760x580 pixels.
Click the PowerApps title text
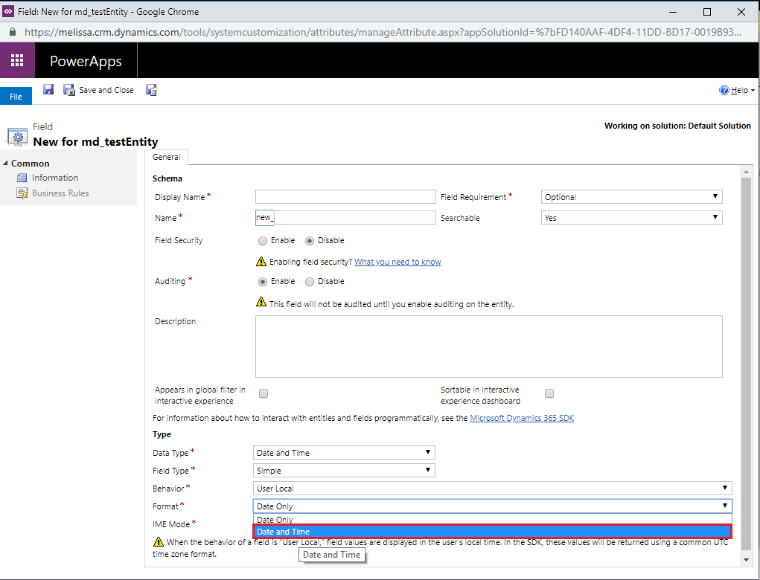86,61
